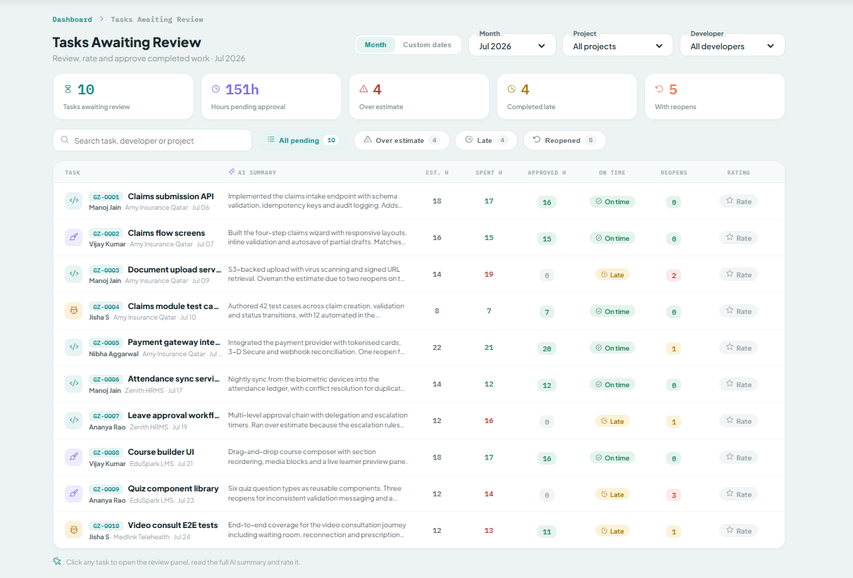Viewport: 853px width, 578px height.
Task: Click the Late badge for Leave approval workflow
Action: [612, 421]
